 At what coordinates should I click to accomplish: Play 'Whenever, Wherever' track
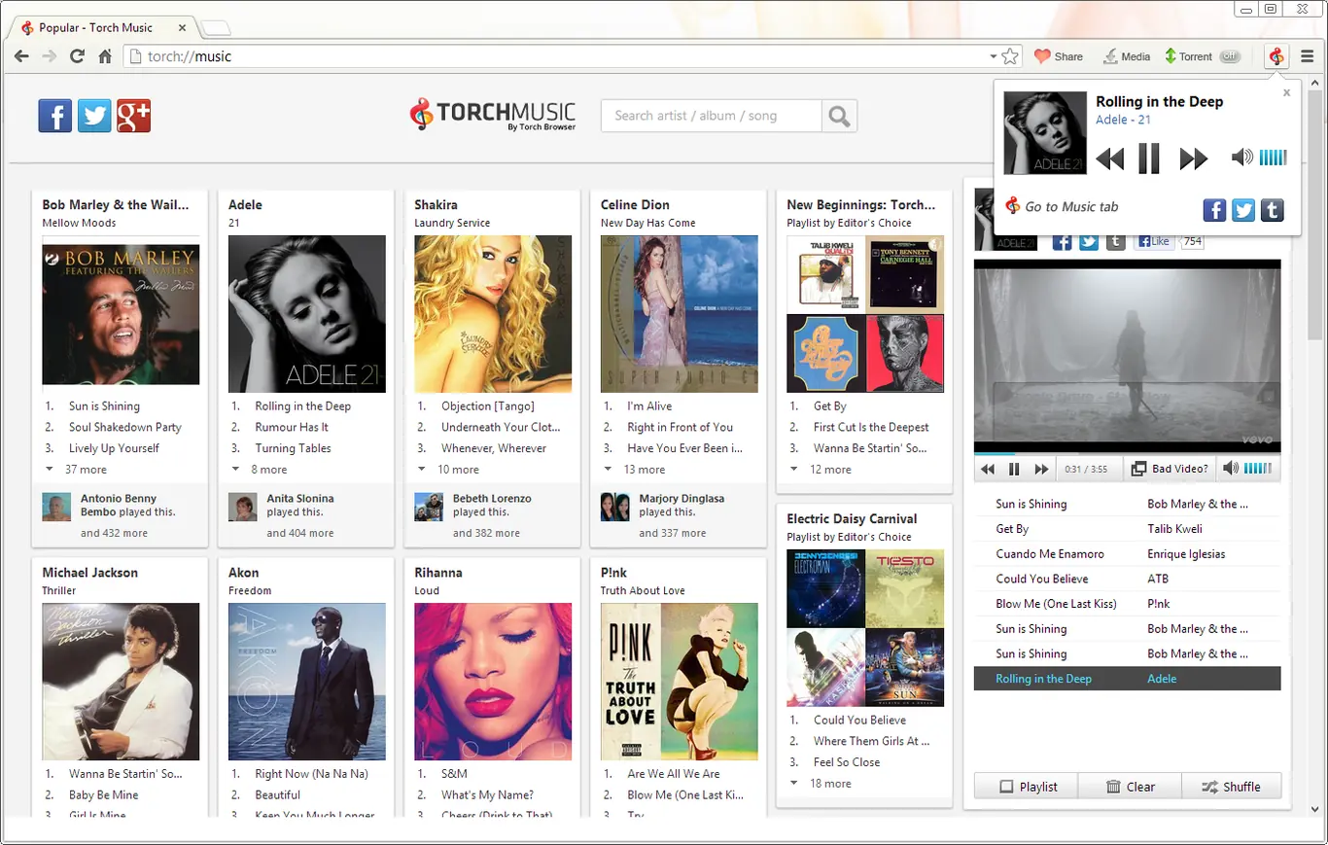coord(494,448)
